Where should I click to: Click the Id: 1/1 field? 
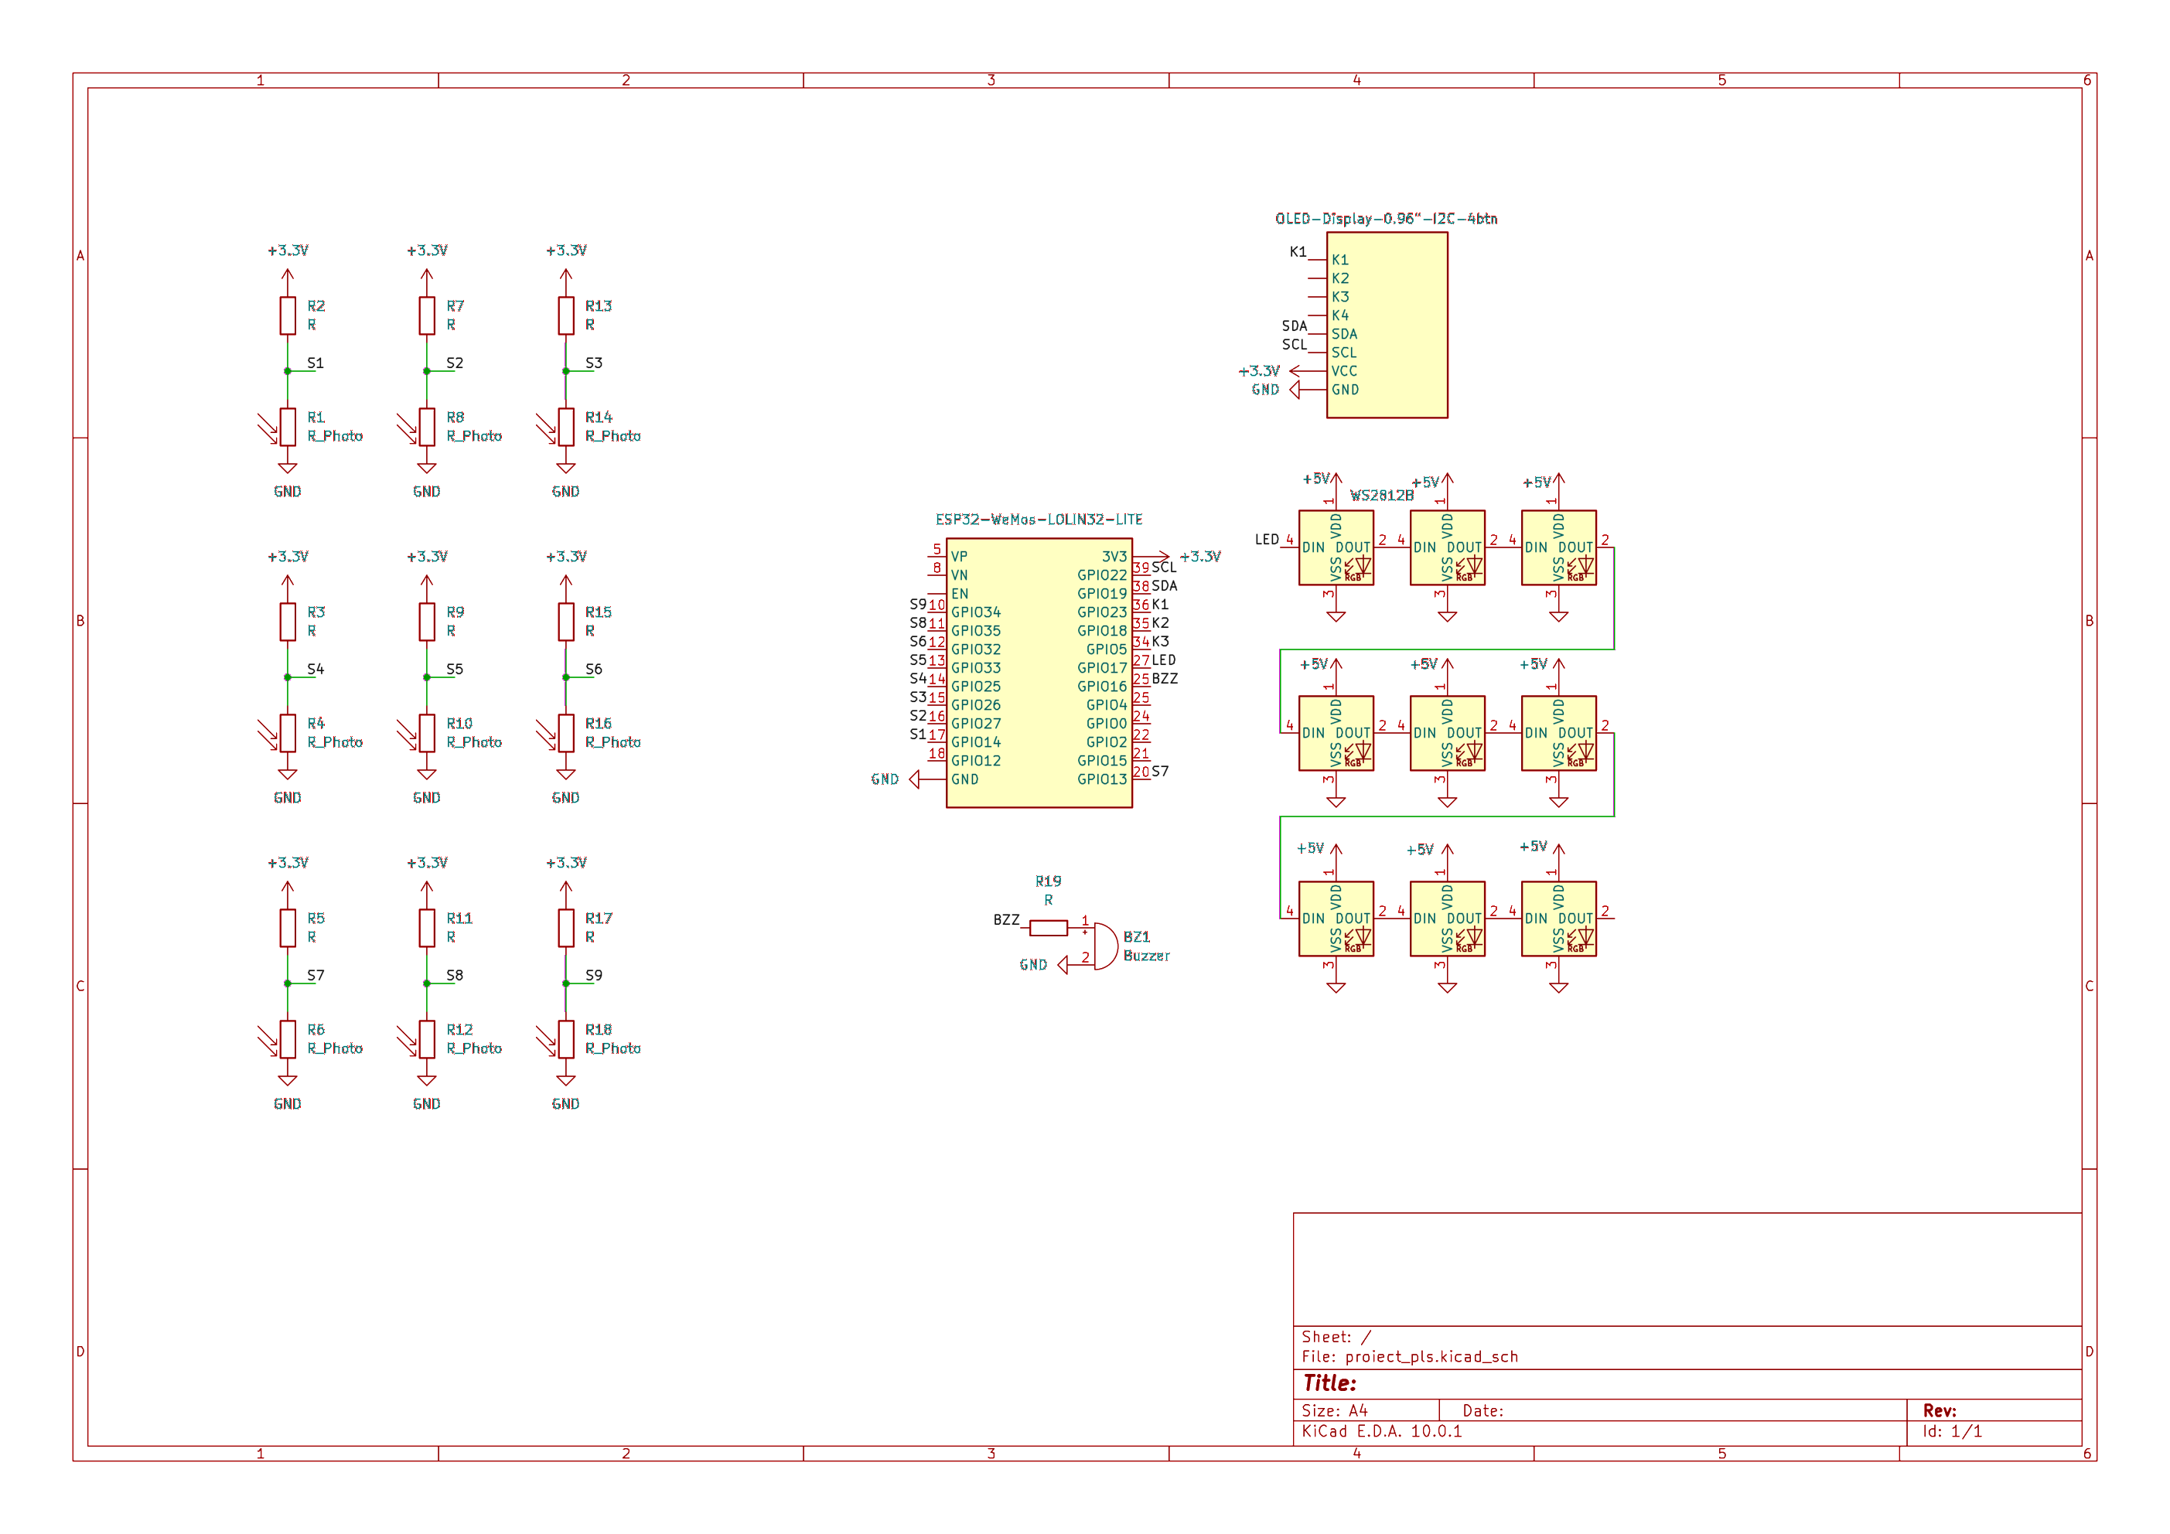(1953, 1432)
